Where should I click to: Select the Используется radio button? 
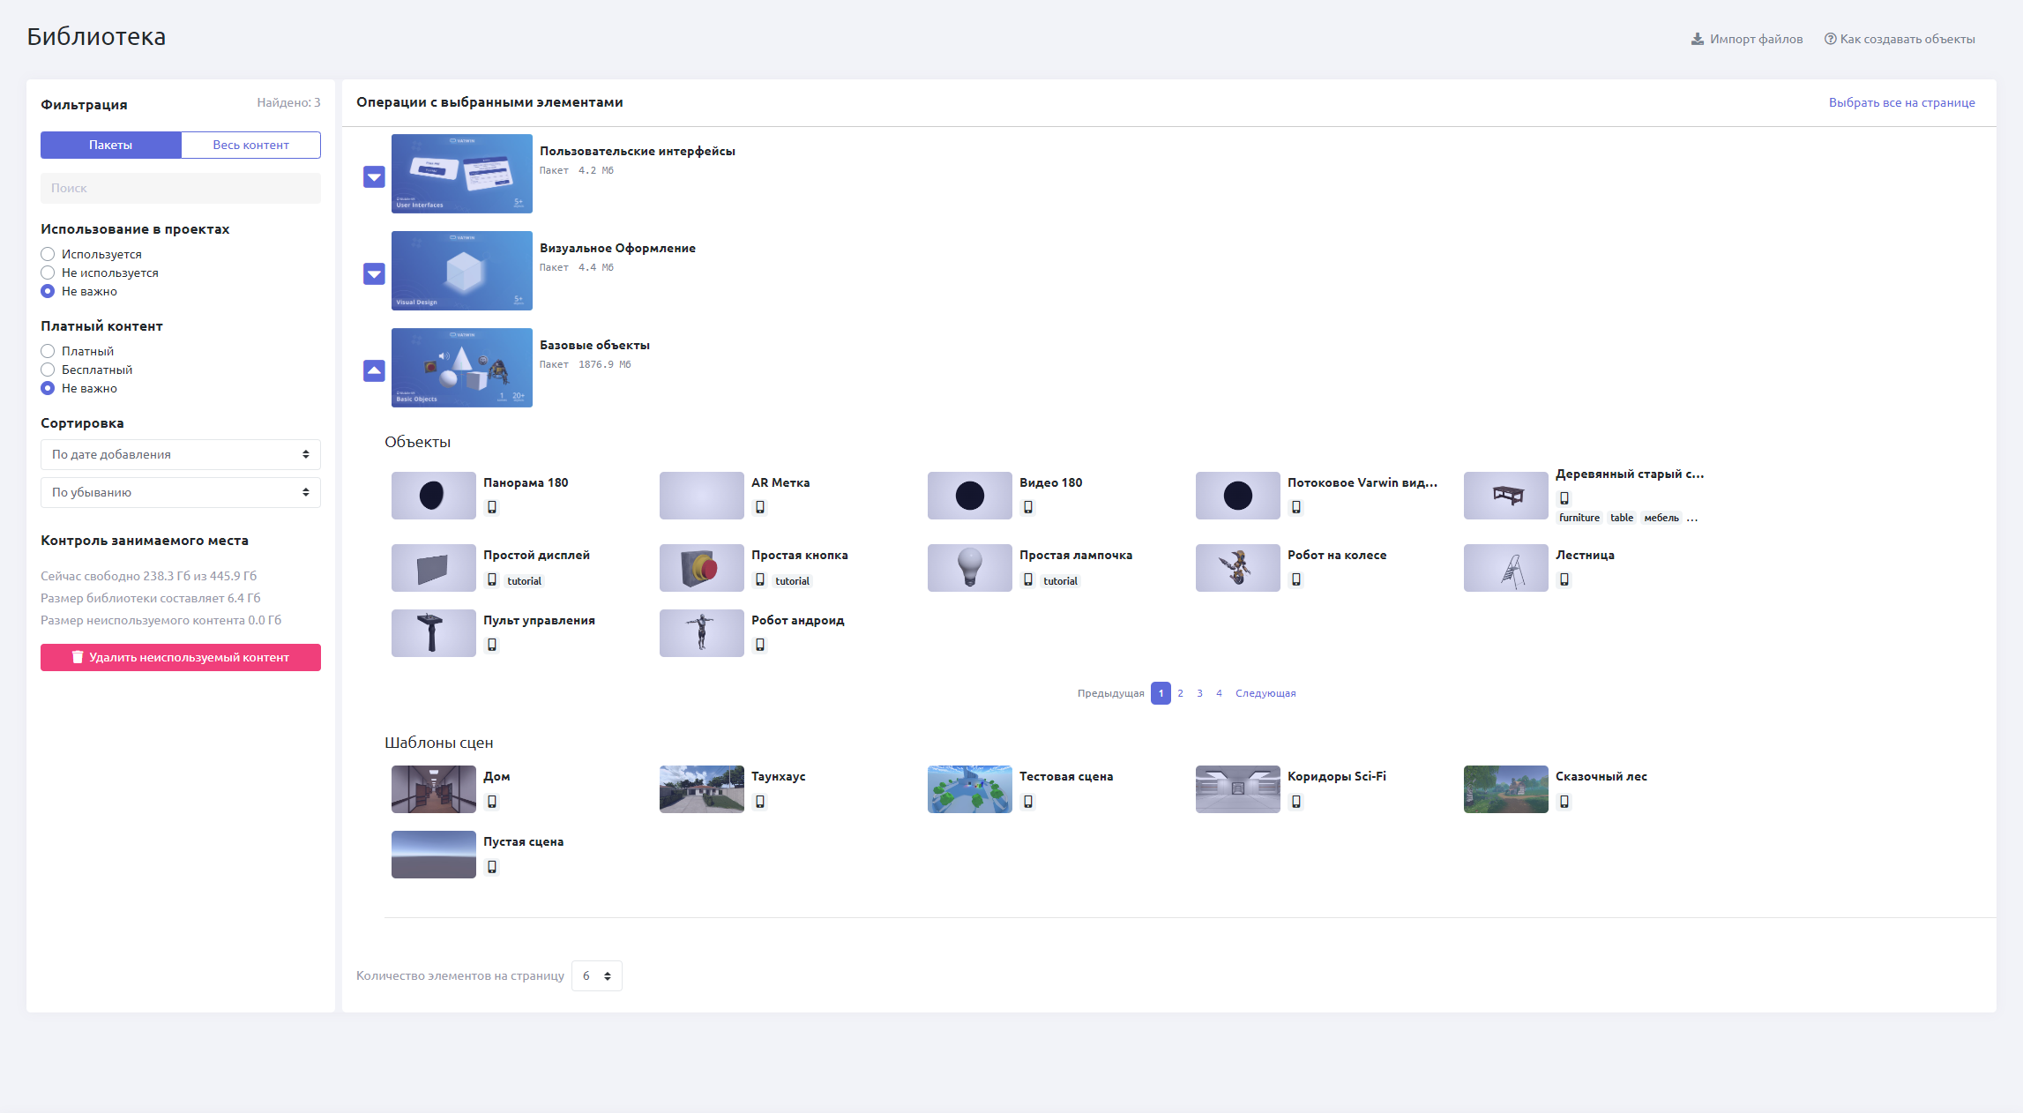click(x=49, y=254)
